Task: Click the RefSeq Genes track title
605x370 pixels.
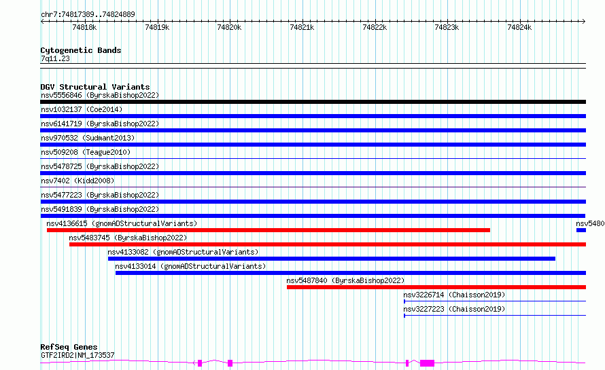Action: 69,347
